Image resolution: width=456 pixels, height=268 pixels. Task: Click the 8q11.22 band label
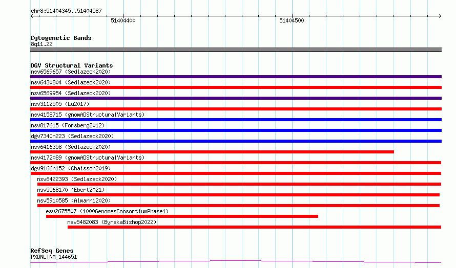tap(42, 44)
